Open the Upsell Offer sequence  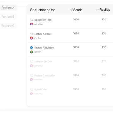[40, 89]
